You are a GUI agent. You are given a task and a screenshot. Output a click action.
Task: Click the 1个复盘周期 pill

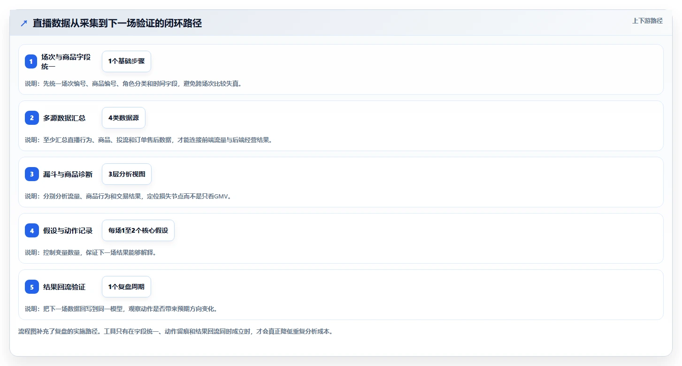pos(126,287)
